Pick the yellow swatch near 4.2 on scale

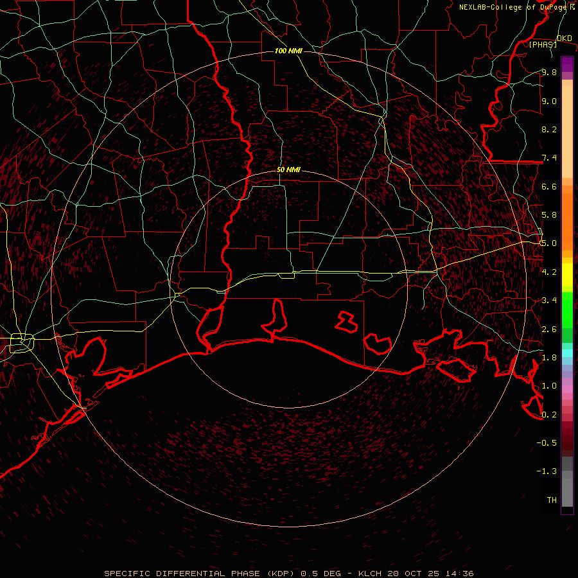point(567,275)
